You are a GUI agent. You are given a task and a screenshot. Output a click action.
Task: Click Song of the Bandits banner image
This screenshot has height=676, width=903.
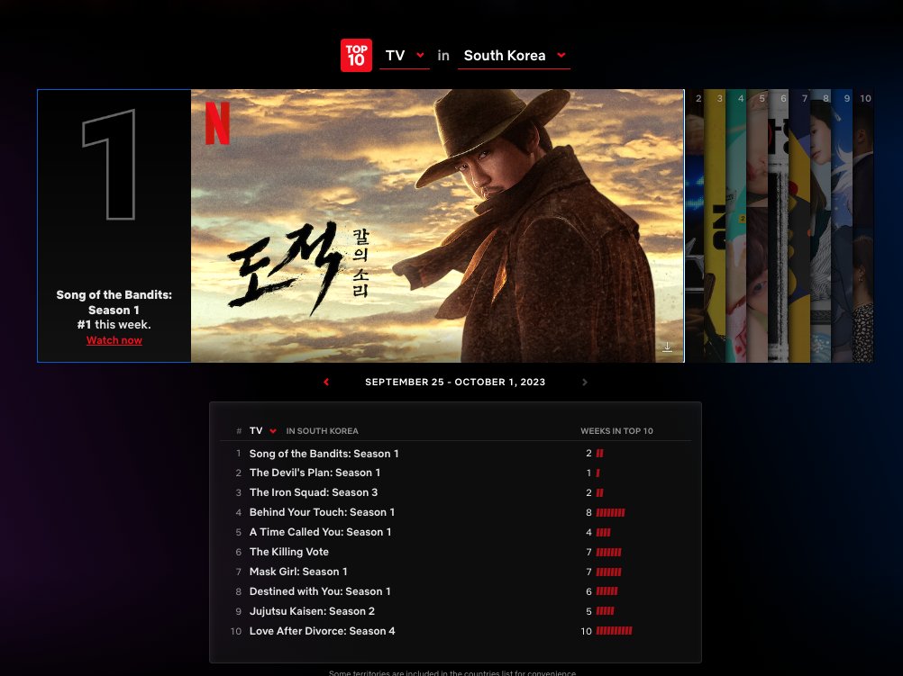point(438,226)
